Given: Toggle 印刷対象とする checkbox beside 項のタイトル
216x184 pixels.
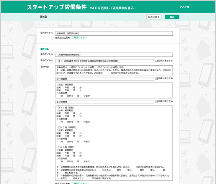Looking at the screenshot, I should tap(157, 61).
